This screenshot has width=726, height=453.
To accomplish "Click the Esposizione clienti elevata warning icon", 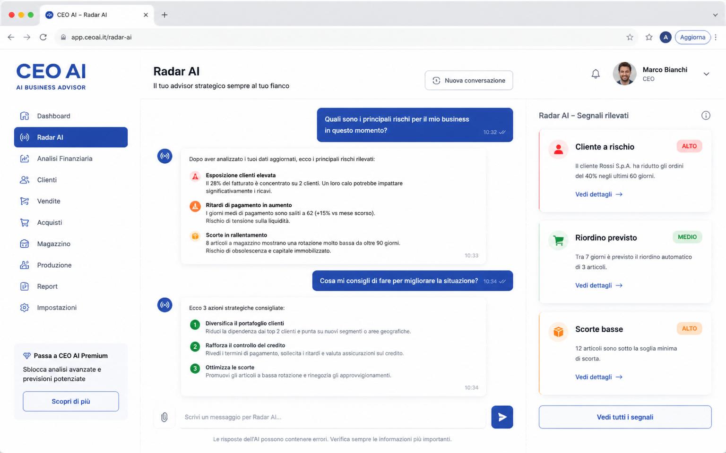I will (195, 176).
